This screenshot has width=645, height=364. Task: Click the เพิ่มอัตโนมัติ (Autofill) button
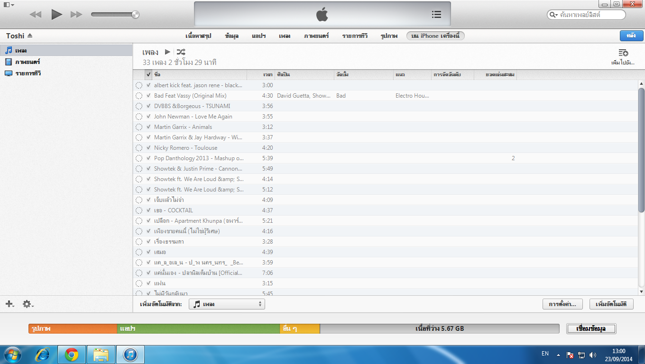[611, 304]
